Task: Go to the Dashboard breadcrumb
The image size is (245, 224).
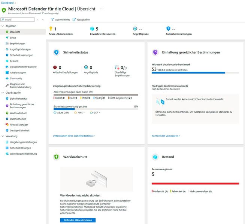Action: [x=7, y=3]
